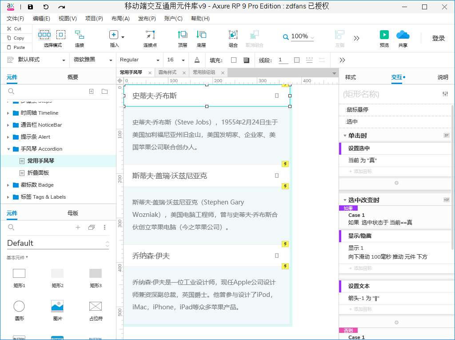Image resolution: width=455 pixels, height=340 pixels.
Task: Copy the selected widget
Action: (16, 38)
